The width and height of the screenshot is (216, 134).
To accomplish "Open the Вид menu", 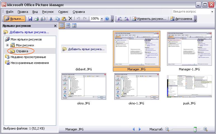I will [x=35, y=12].
